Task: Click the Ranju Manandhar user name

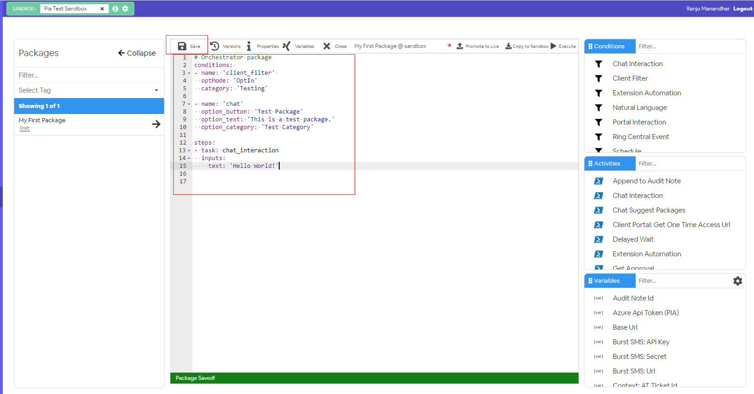Action: (x=708, y=9)
